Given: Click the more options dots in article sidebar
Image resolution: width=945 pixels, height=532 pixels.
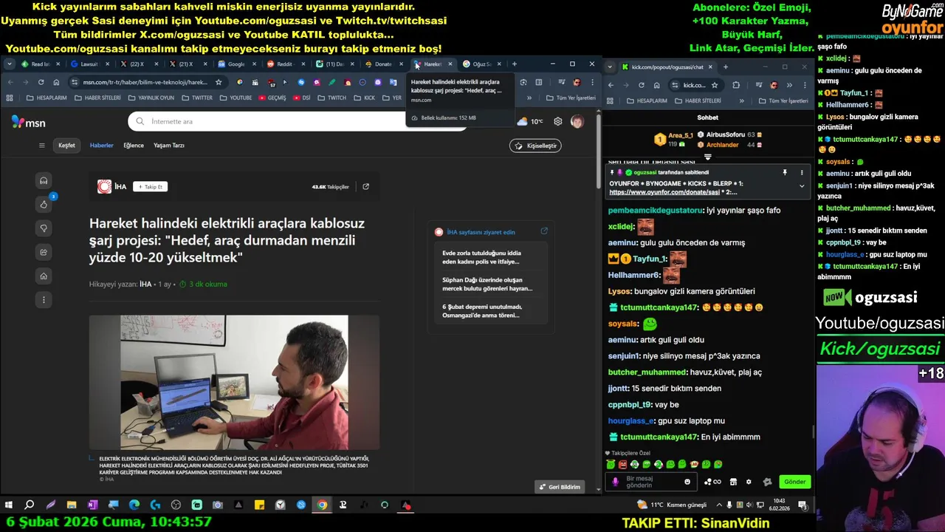Looking at the screenshot, I should [44, 299].
